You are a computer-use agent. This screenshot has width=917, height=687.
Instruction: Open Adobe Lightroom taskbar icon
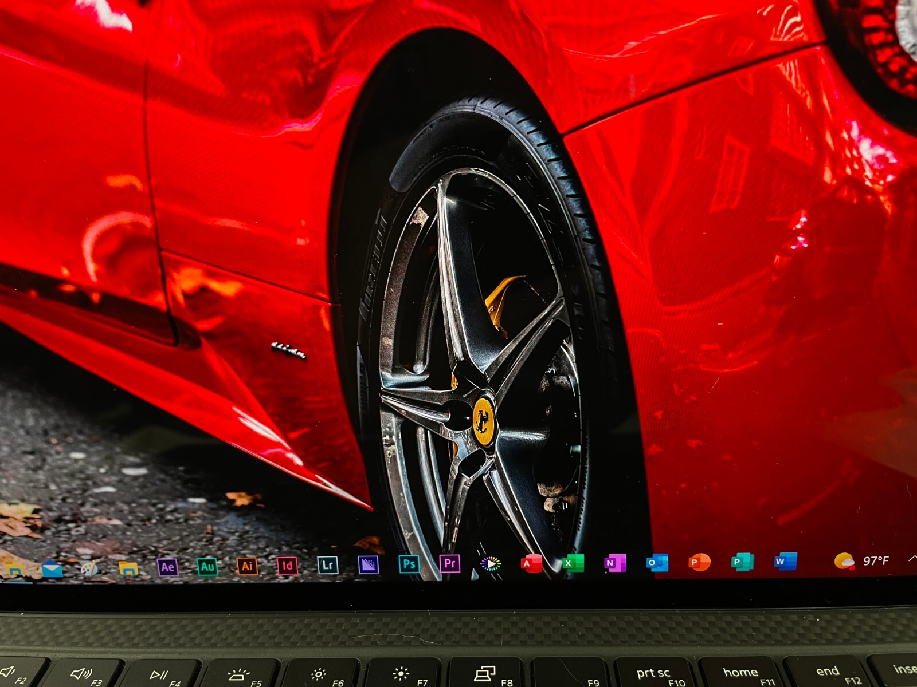[328, 565]
